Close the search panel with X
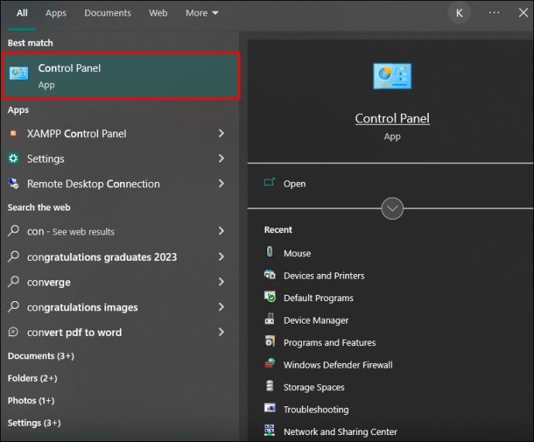Screen dimensions: 534x442 click(523, 13)
